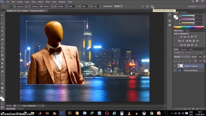The image size is (206, 116).
Task: Open the Filter menu
Action: point(48,2)
